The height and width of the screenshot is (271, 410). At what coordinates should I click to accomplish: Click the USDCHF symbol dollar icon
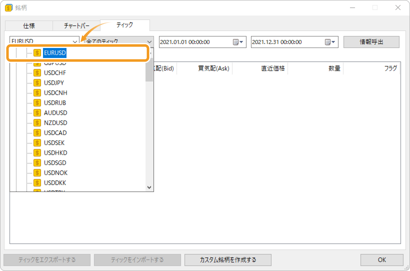37,73
